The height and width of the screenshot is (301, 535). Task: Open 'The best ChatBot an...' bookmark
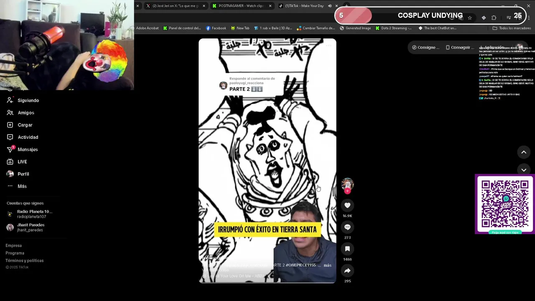click(437, 28)
